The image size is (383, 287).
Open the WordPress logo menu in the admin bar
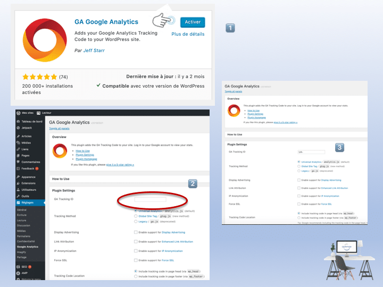point(18,113)
